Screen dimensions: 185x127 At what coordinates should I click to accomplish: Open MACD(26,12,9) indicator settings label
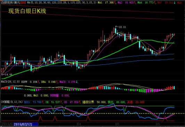pos(10,82)
